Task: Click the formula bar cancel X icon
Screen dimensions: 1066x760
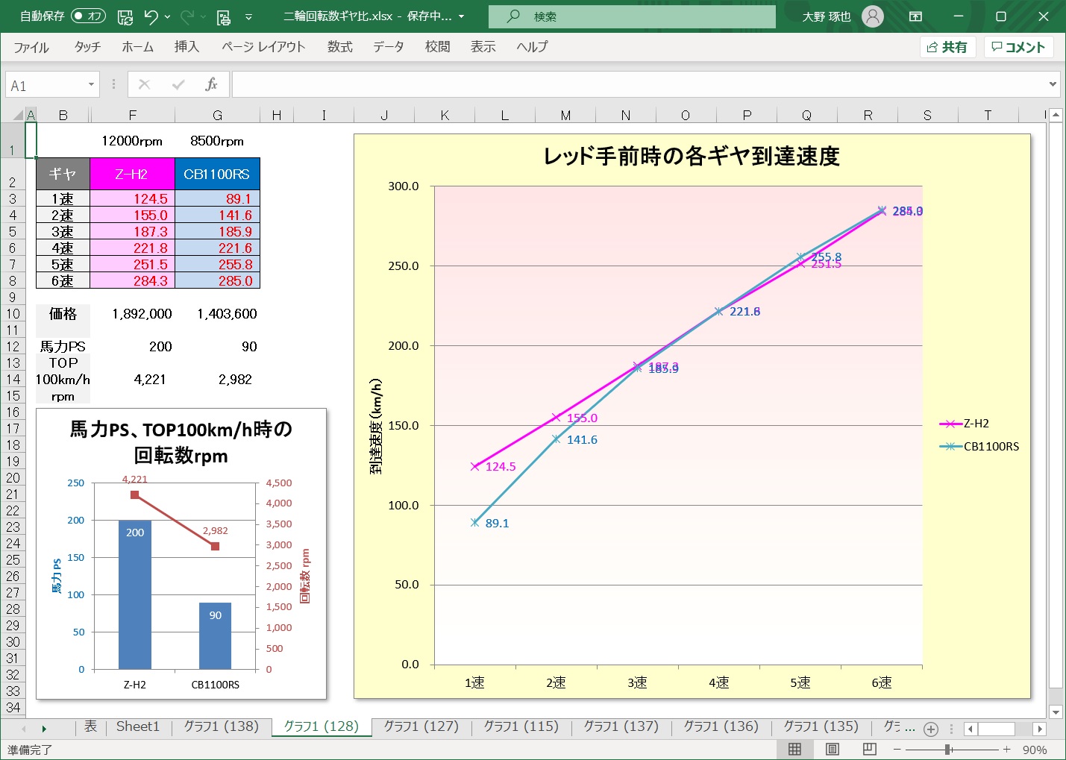Action: [145, 85]
